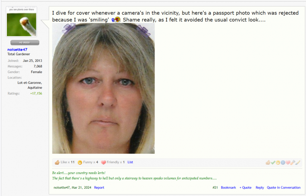This screenshot has width=306, height=196.
Task: Open the List of post ratings
Action: coord(130,162)
